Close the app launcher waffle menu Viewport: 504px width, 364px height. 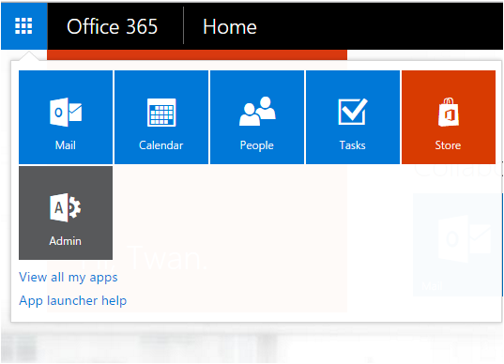point(24,26)
